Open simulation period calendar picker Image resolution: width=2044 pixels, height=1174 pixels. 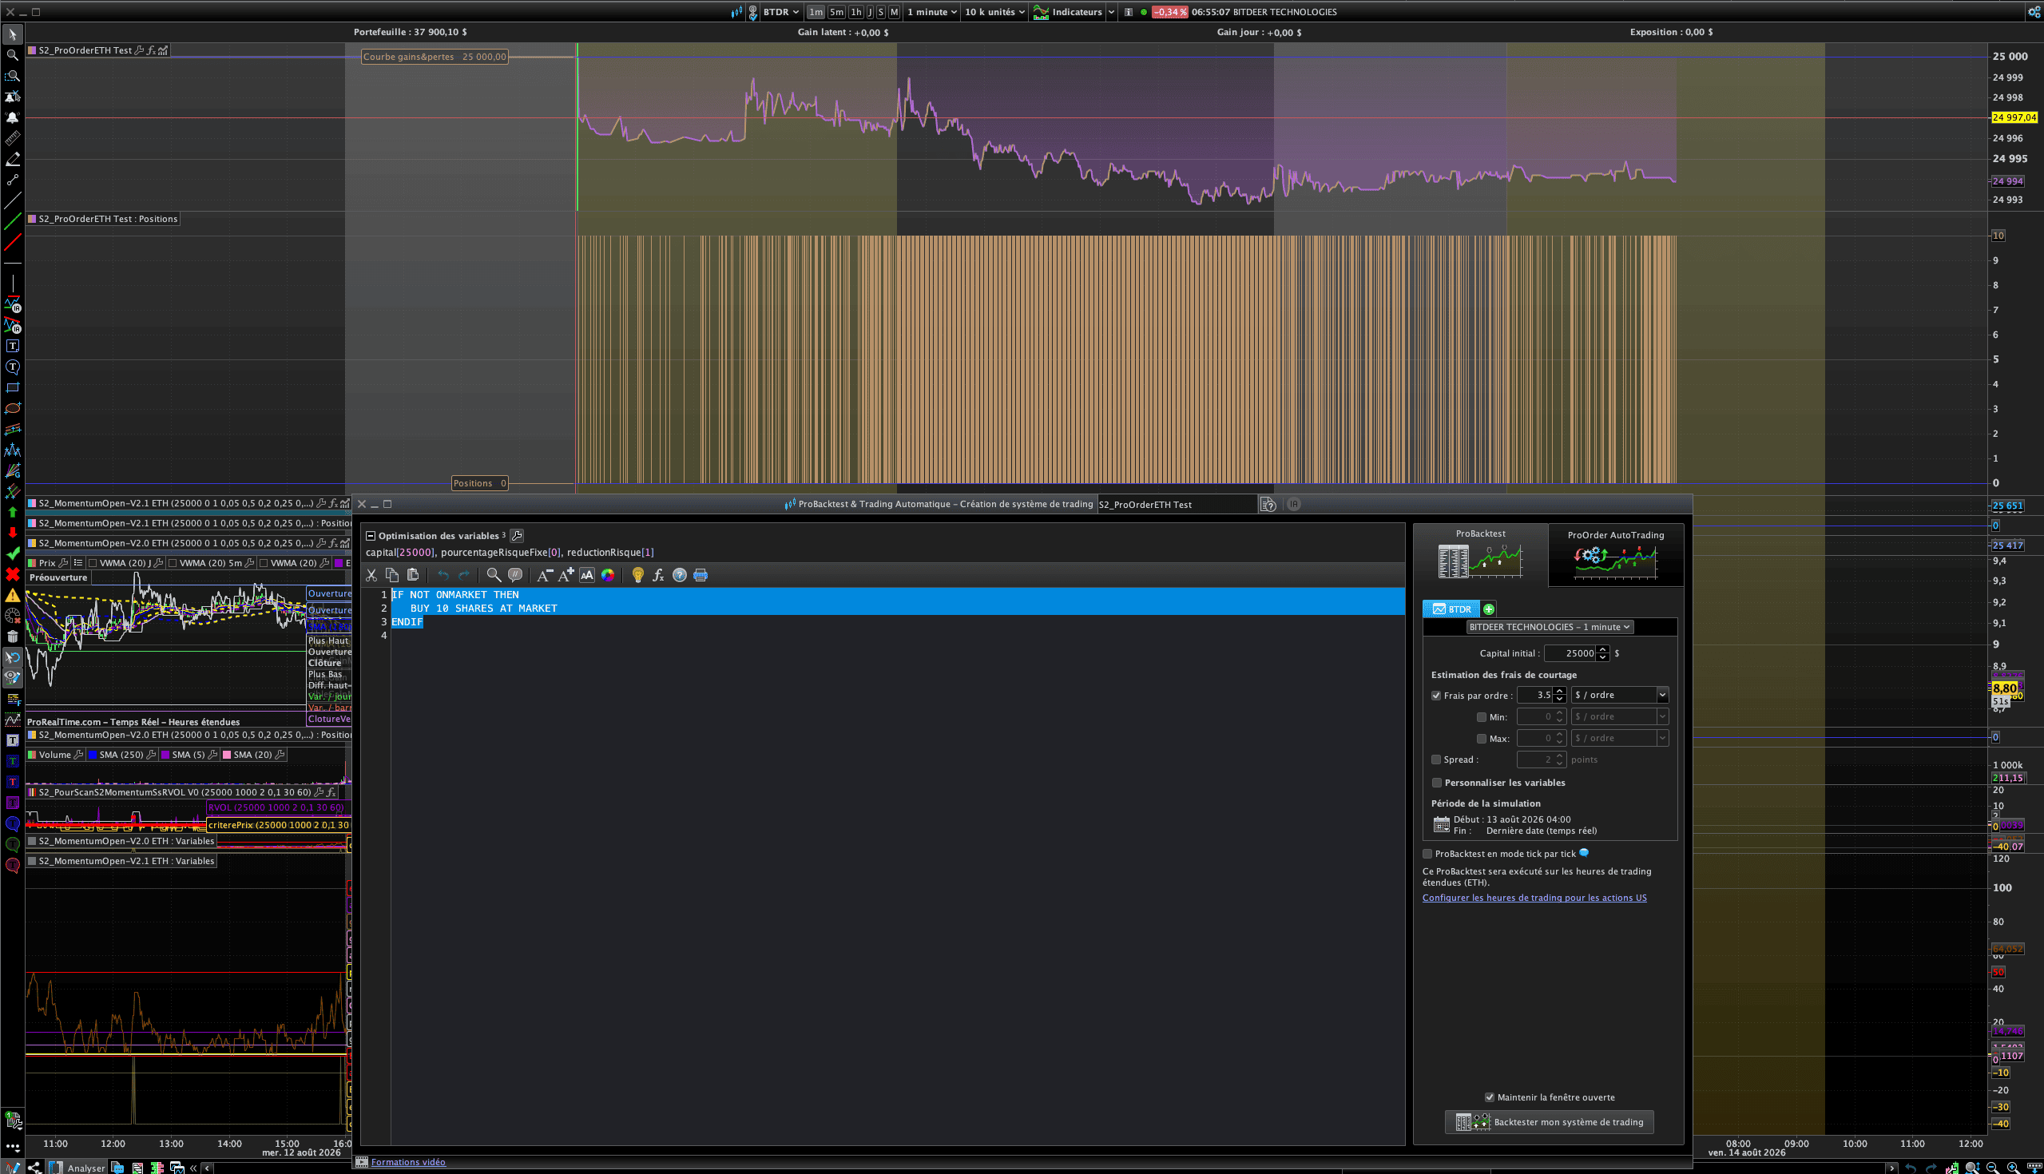1441,825
